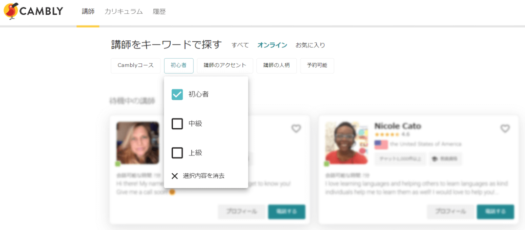The image size is (525, 230).
Task: Collapse the 初心者 level filter dropdown
Action: pyautogui.click(x=178, y=65)
